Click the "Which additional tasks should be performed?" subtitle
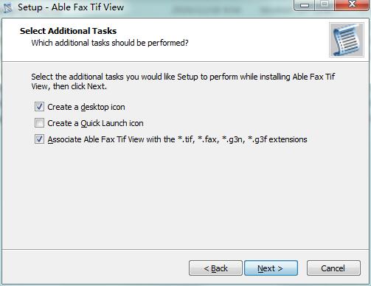This screenshot has height=286, width=371. tap(110, 43)
